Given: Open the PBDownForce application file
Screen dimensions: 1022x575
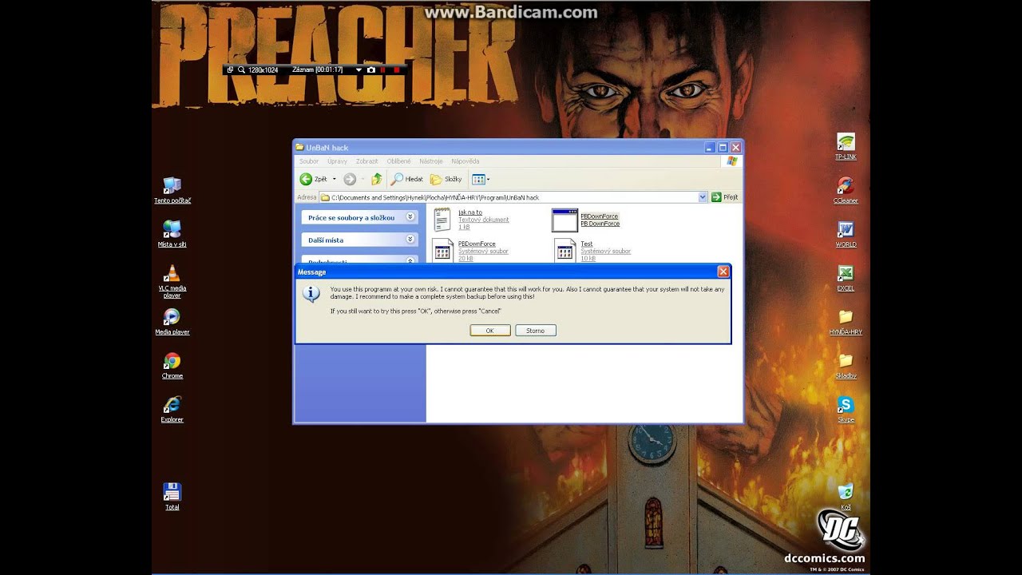Looking at the screenshot, I should [565, 220].
